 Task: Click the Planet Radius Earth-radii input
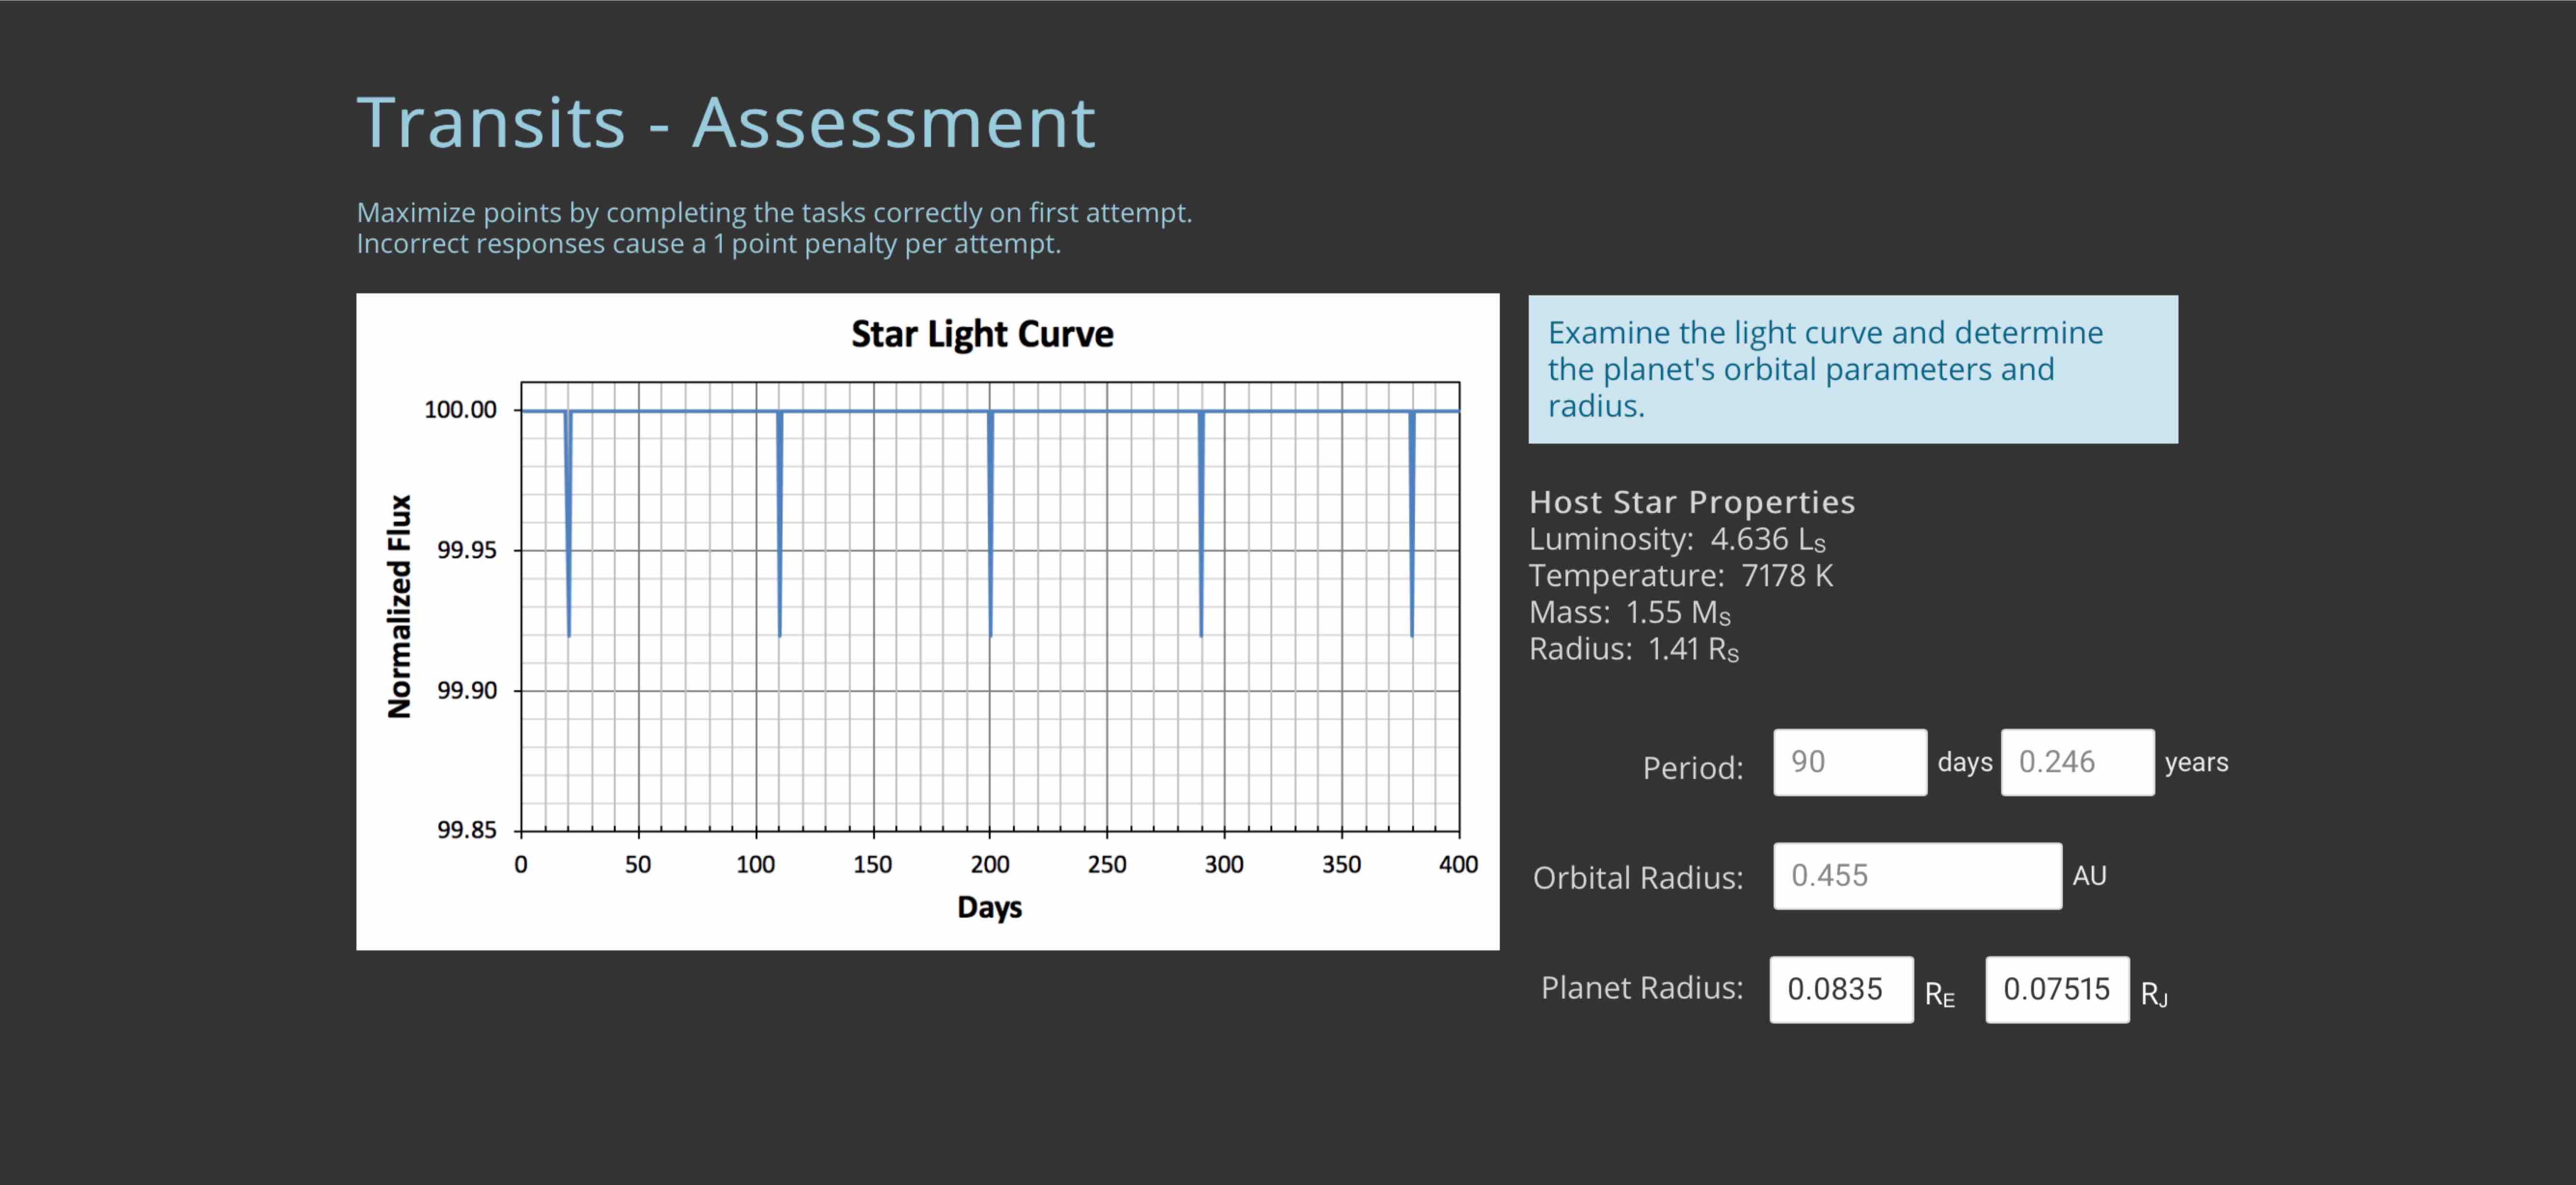coord(1840,989)
